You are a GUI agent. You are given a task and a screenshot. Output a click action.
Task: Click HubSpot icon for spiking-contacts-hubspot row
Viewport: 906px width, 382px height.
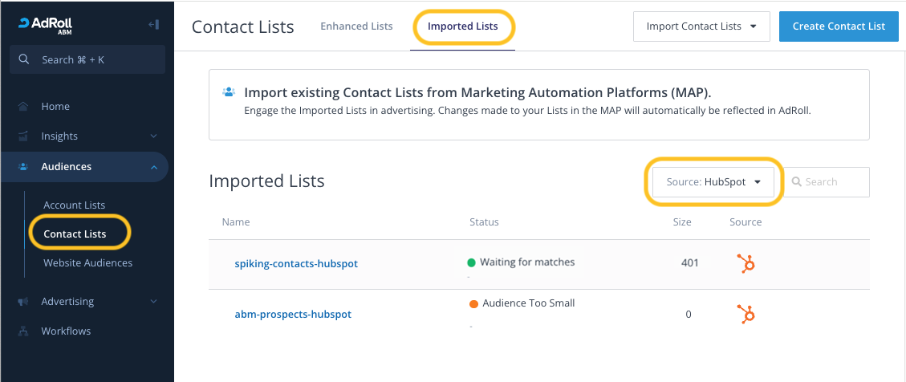pos(746,263)
